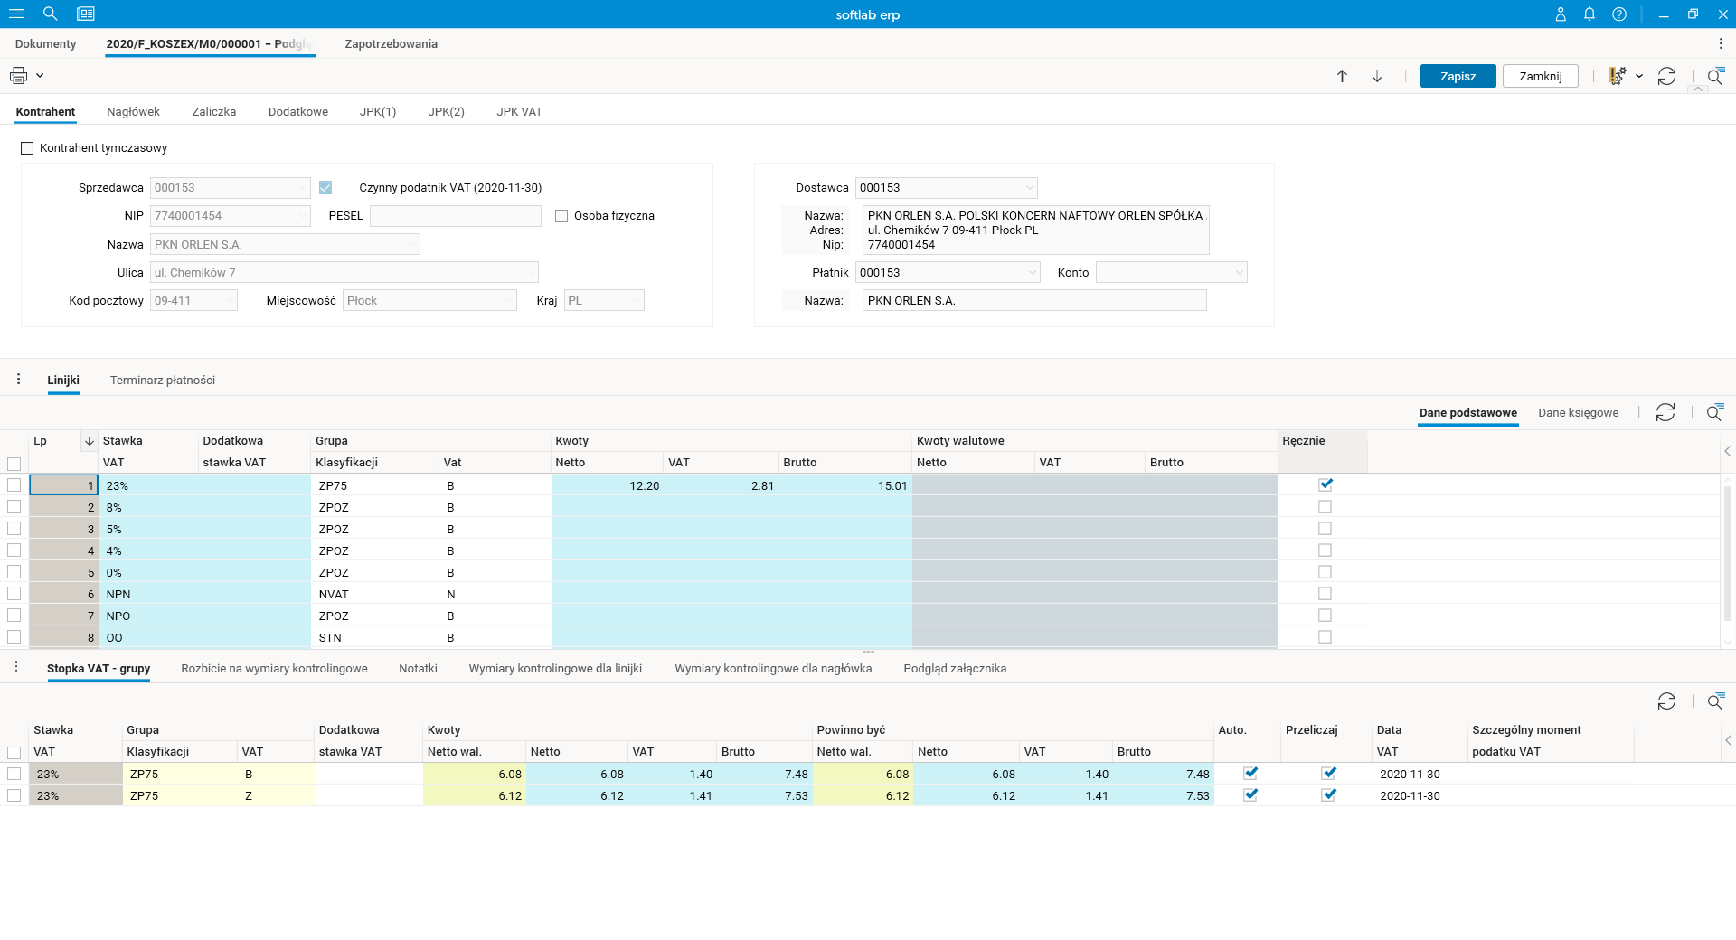This screenshot has width=1736, height=940.
Task: Toggle Kontrahent tymczasowy checkbox
Action: [x=27, y=148]
